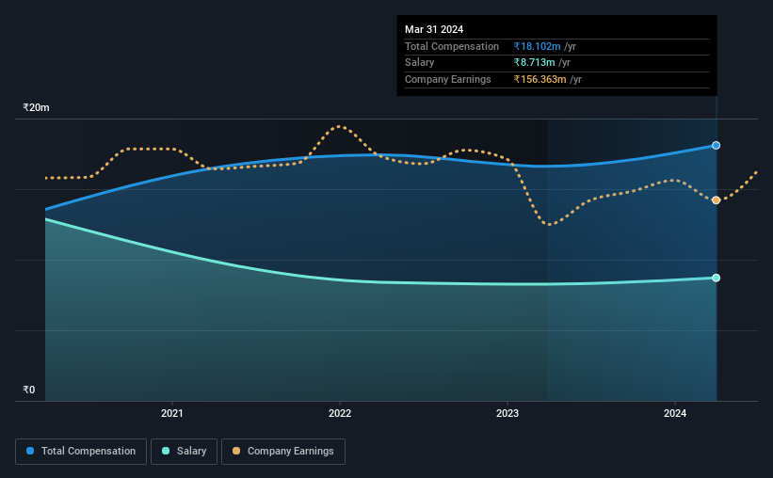The image size is (773, 478).
Task: Click the Salary label in tooltip
Action: click(420, 63)
